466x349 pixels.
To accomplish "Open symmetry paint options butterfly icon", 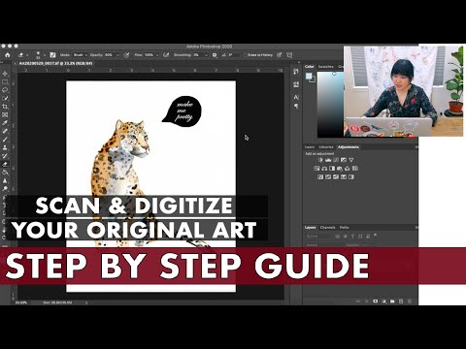I will 289,55.
